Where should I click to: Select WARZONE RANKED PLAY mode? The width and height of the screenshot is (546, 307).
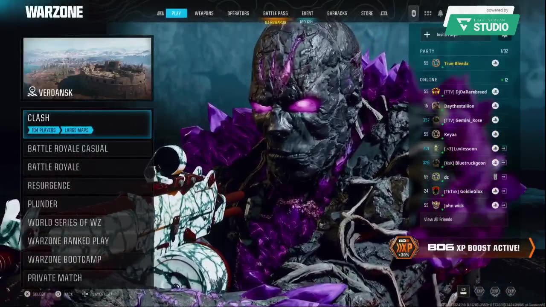point(87,241)
